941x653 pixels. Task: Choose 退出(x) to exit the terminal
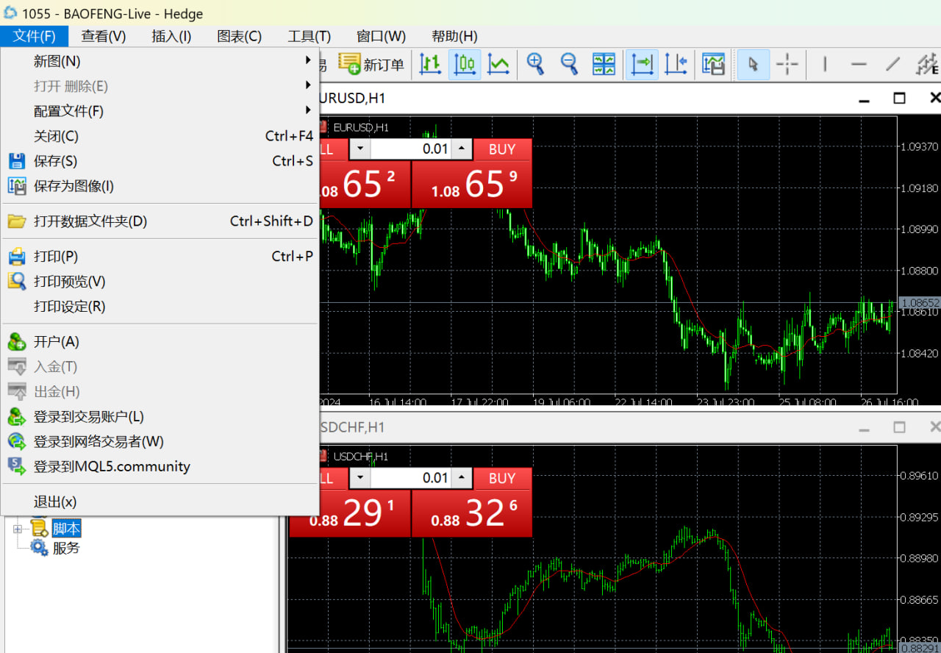[x=160, y=502]
